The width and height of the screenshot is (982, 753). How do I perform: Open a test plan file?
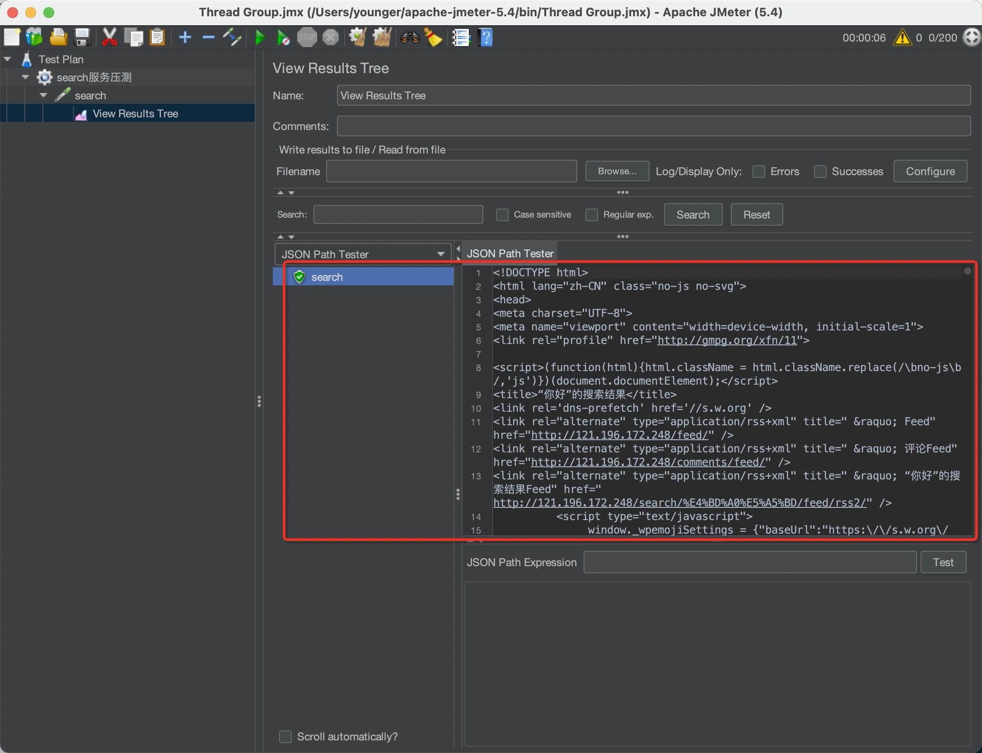click(58, 37)
